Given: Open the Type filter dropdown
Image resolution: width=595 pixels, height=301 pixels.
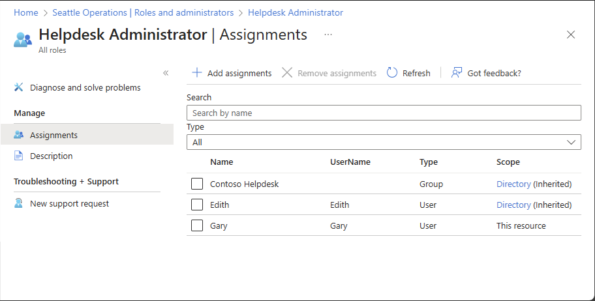Looking at the screenshot, I should click(384, 142).
